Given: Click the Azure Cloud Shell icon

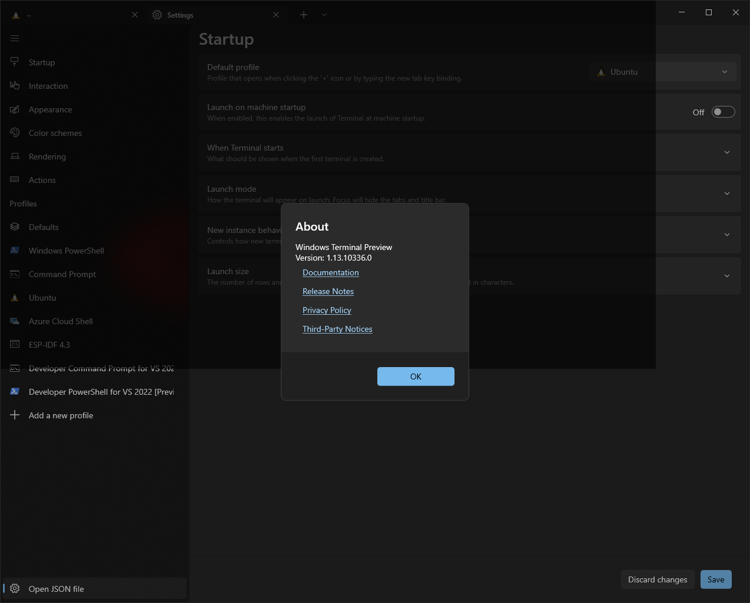Looking at the screenshot, I should click(15, 321).
